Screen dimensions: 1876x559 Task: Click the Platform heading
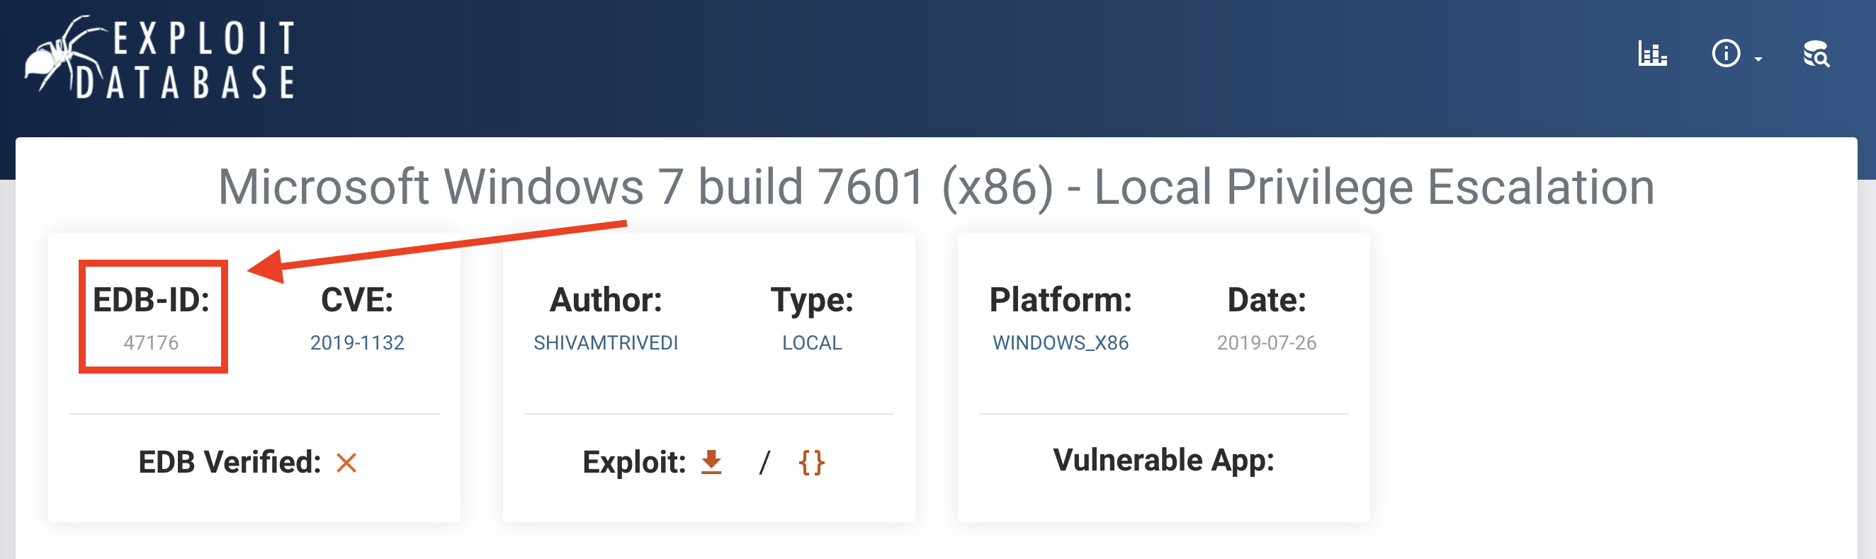tap(1061, 299)
